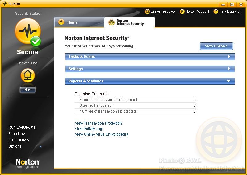Click the Leave Feedback star icon
The height and width of the screenshot is (175, 247).
tap(147, 11)
